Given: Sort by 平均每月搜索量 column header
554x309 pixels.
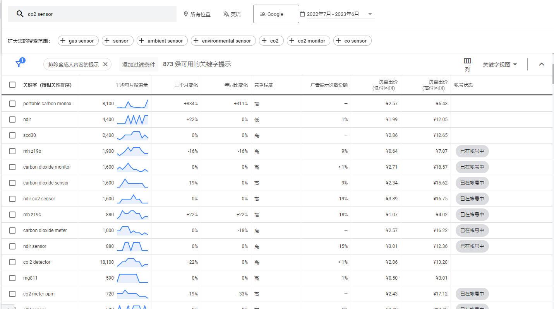Looking at the screenshot, I should tap(132, 85).
